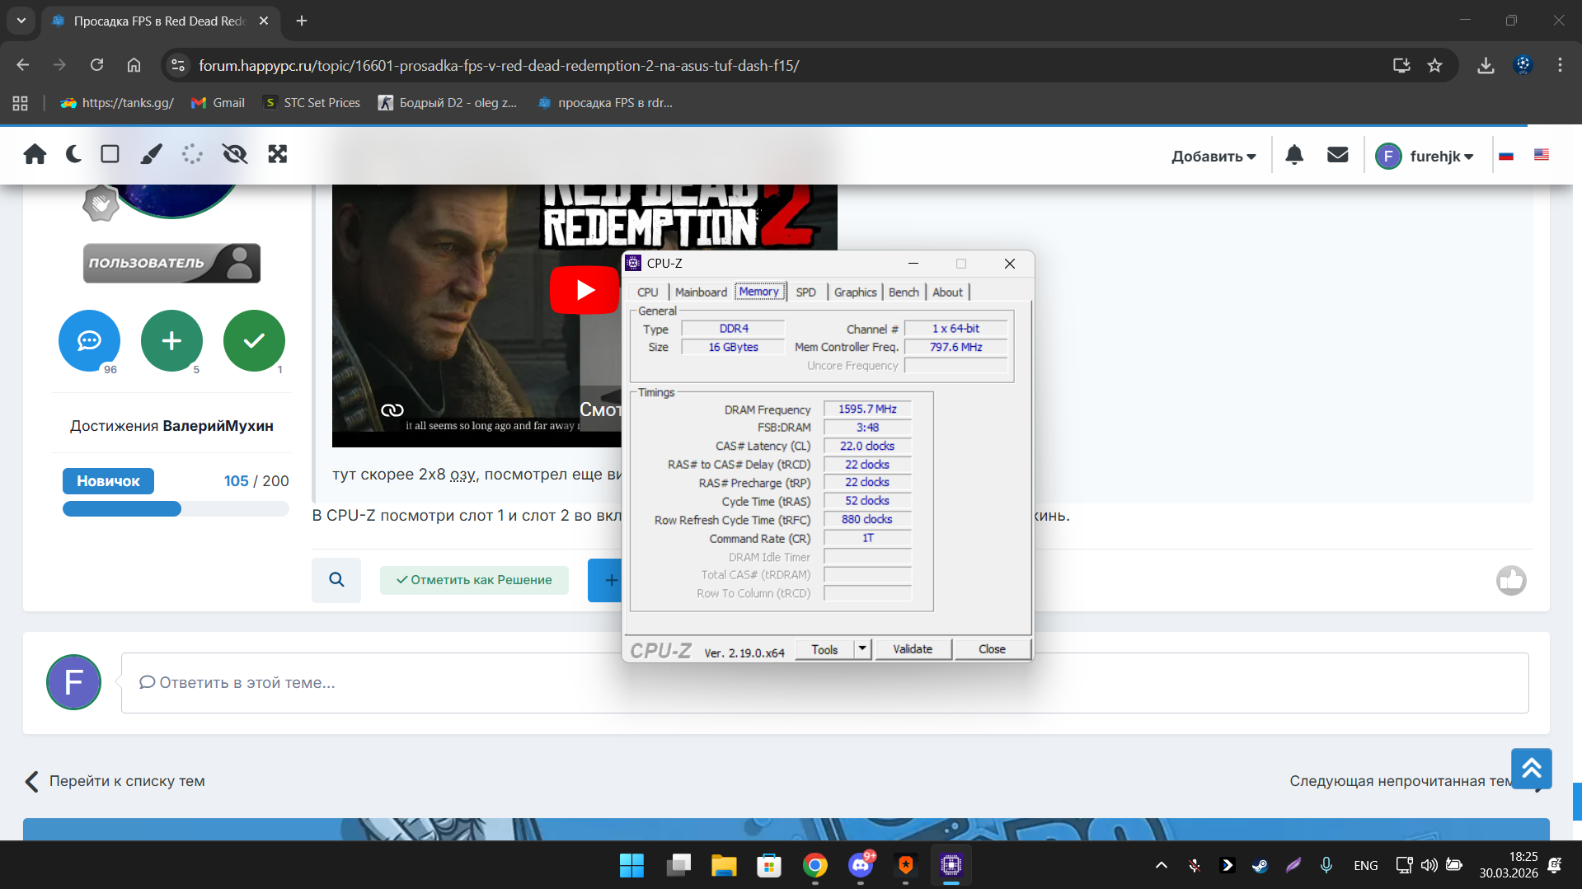The image size is (1582, 889).
Task: Open the messages envelope icon
Action: click(1337, 155)
